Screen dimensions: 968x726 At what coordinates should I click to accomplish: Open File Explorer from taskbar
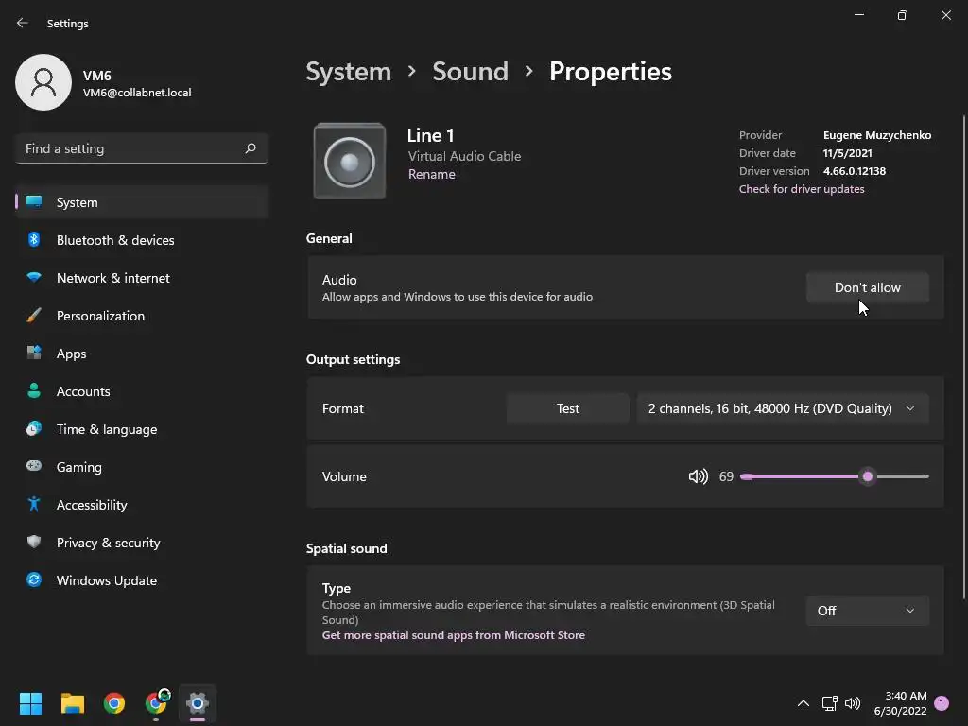[73, 703]
